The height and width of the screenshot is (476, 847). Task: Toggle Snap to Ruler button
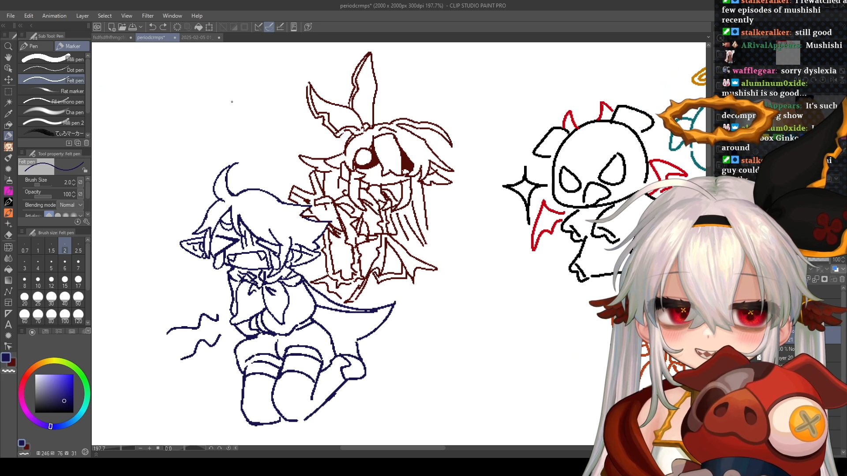point(259,27)
